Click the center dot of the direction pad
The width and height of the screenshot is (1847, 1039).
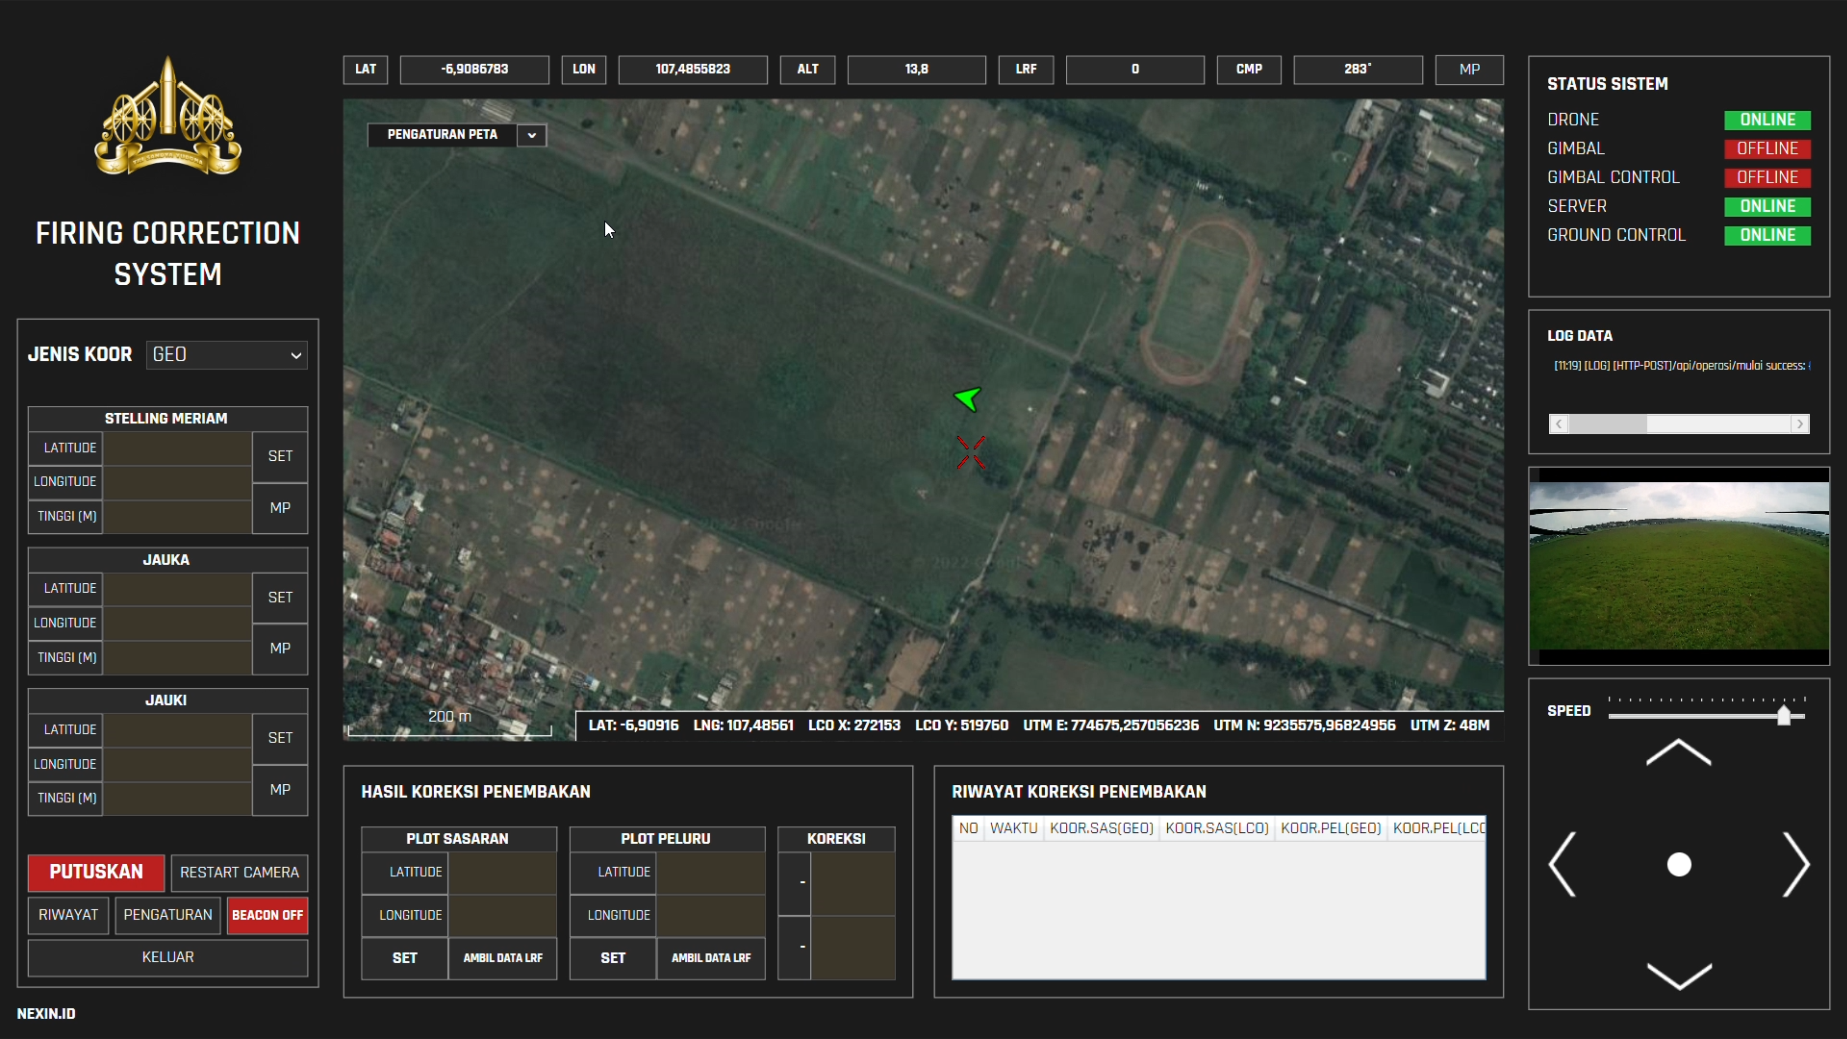point(1678,864)
